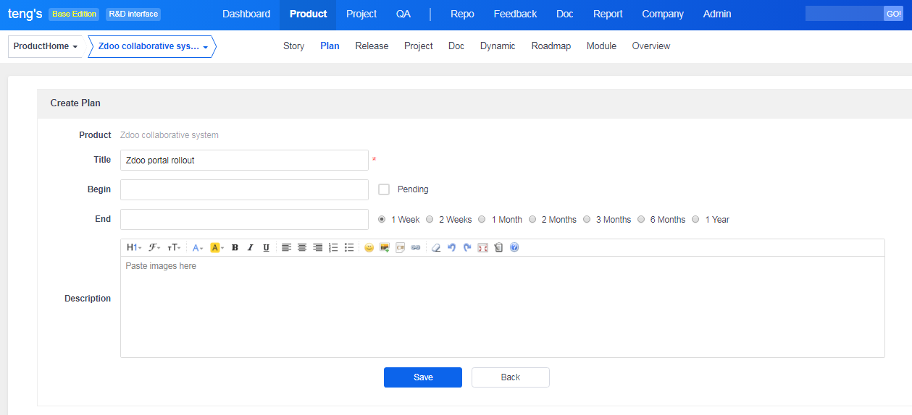Click the insert image icon

click(x=385, y=248)
